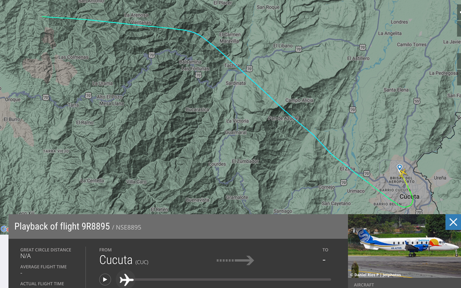
Task: Select the flight number 9R8895 in title
Action: click(96, 226)
